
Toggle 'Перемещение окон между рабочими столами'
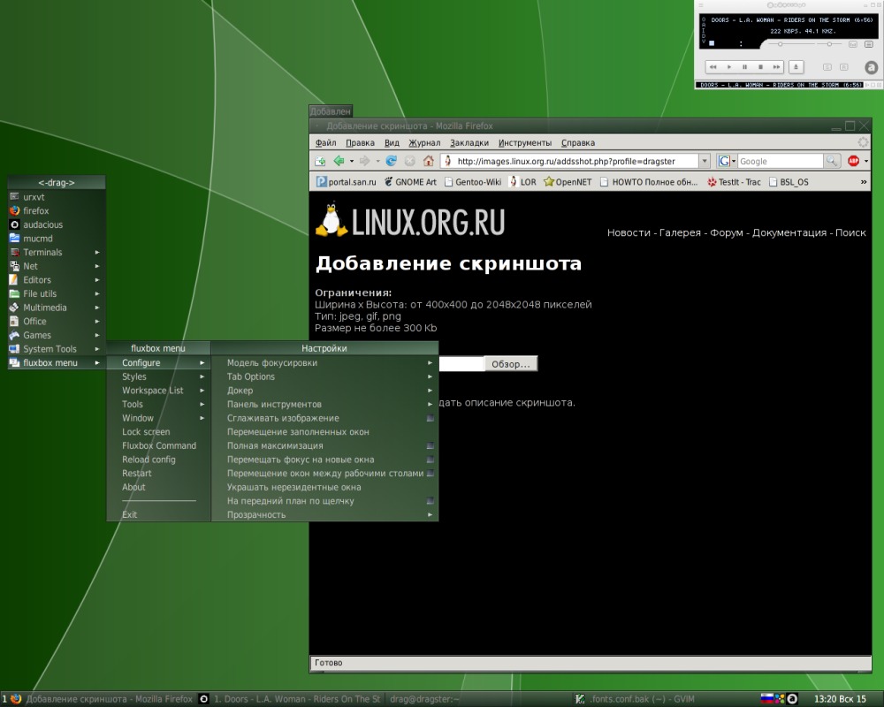324,474
